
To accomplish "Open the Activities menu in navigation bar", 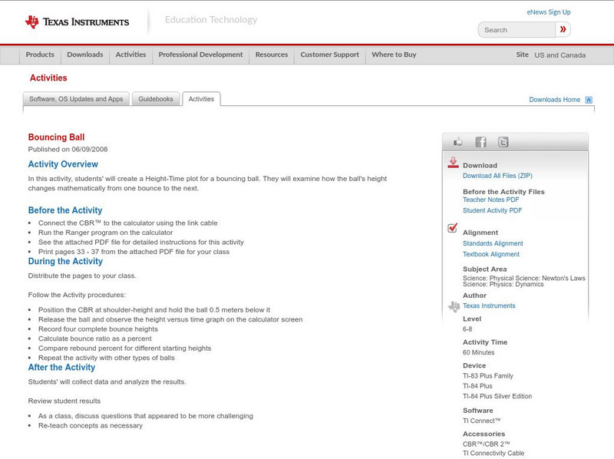I will [130, 54].
